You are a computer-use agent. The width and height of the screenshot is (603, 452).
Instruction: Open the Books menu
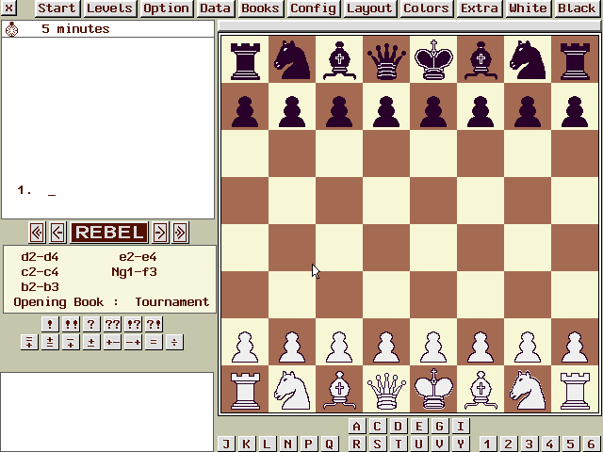point(260,8)
